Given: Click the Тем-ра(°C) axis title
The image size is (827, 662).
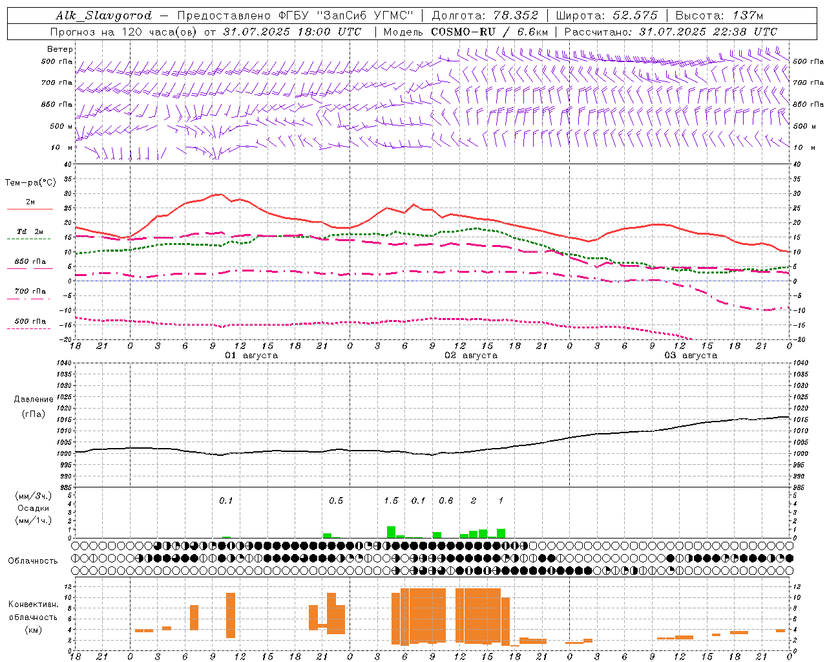Looking at the screenshot, I should click(x=30, y=183).
